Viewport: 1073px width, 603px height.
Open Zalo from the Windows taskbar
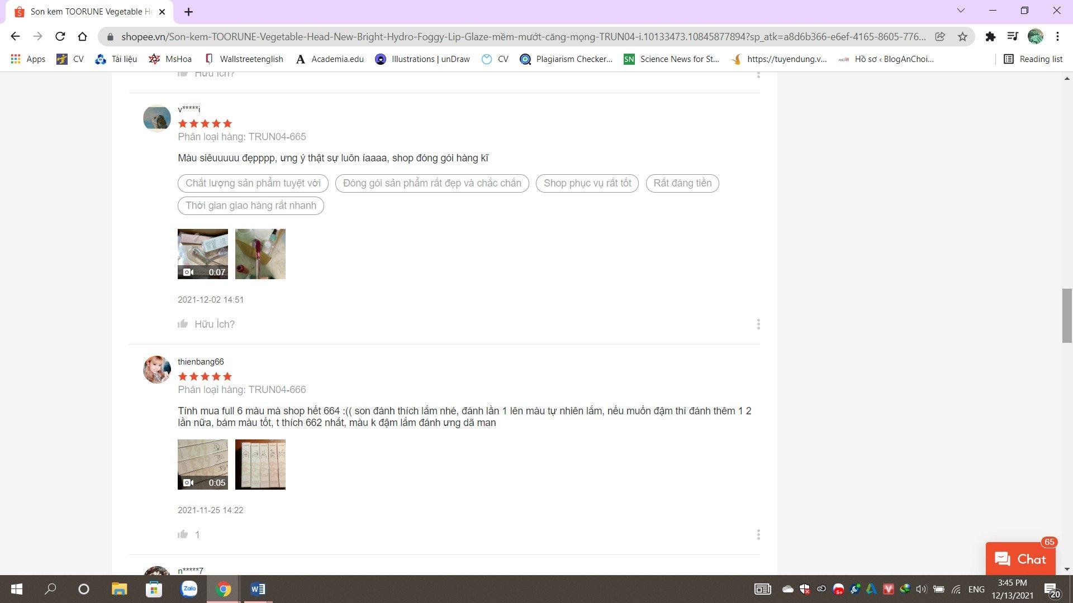coord(189,589)
